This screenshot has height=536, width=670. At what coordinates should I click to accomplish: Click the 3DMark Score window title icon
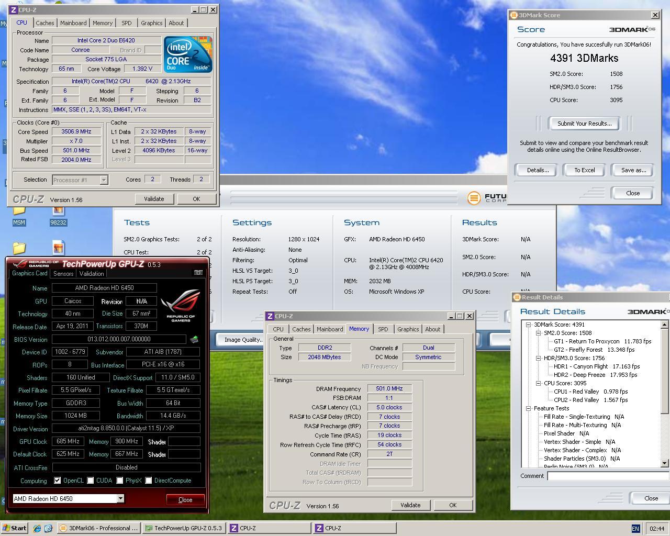[514, 15]
